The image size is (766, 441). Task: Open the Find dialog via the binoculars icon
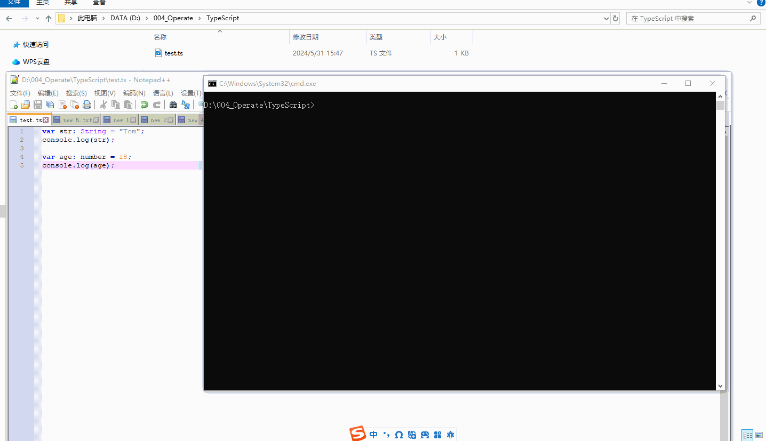(173, 105)
